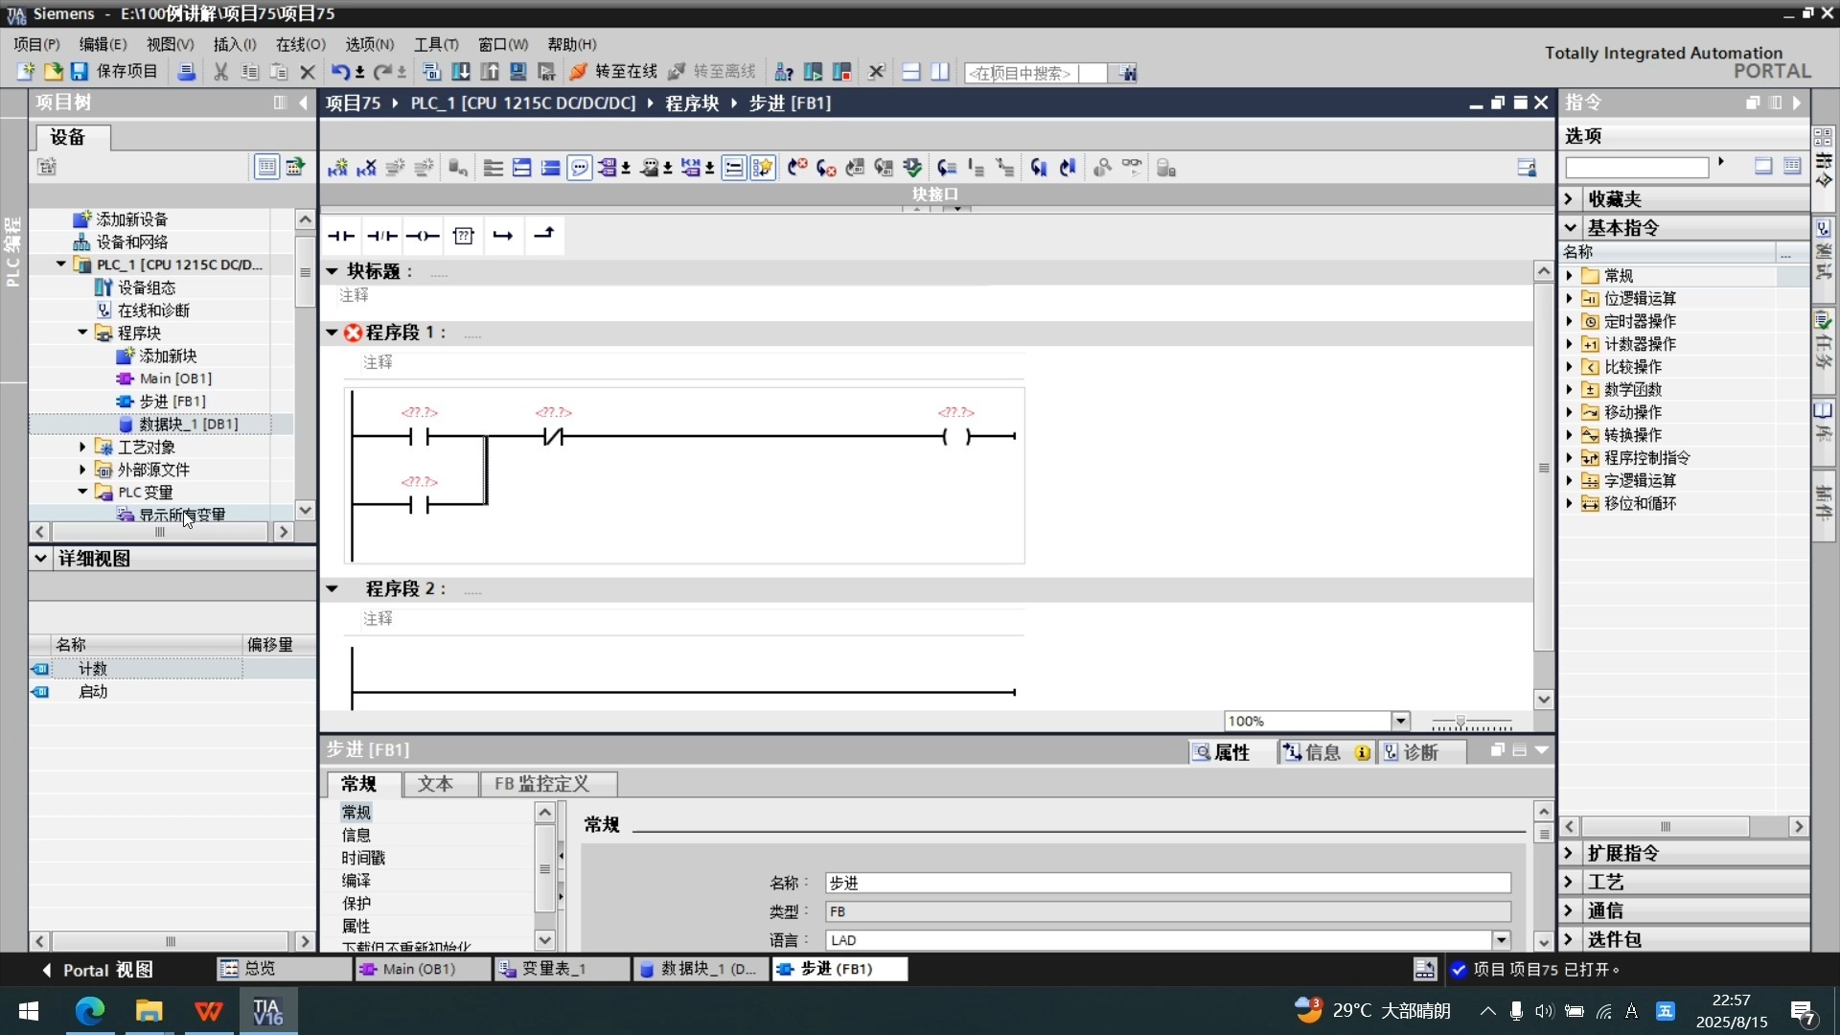Click the open project icon
Image resolution: width=1840 pixels, height=1035 pixels.
coord(53,72)
